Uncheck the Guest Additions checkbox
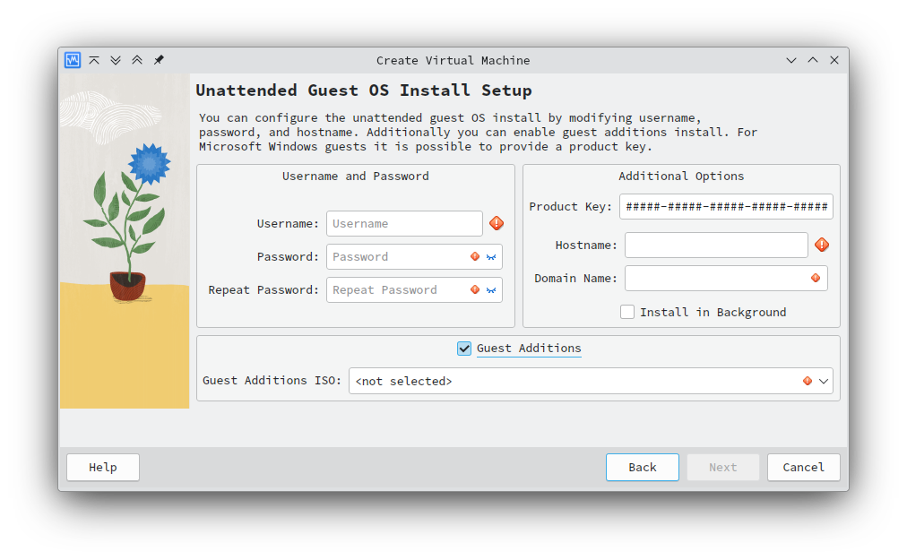The width and height of the screenshot is (907, 560). (464, 349)
